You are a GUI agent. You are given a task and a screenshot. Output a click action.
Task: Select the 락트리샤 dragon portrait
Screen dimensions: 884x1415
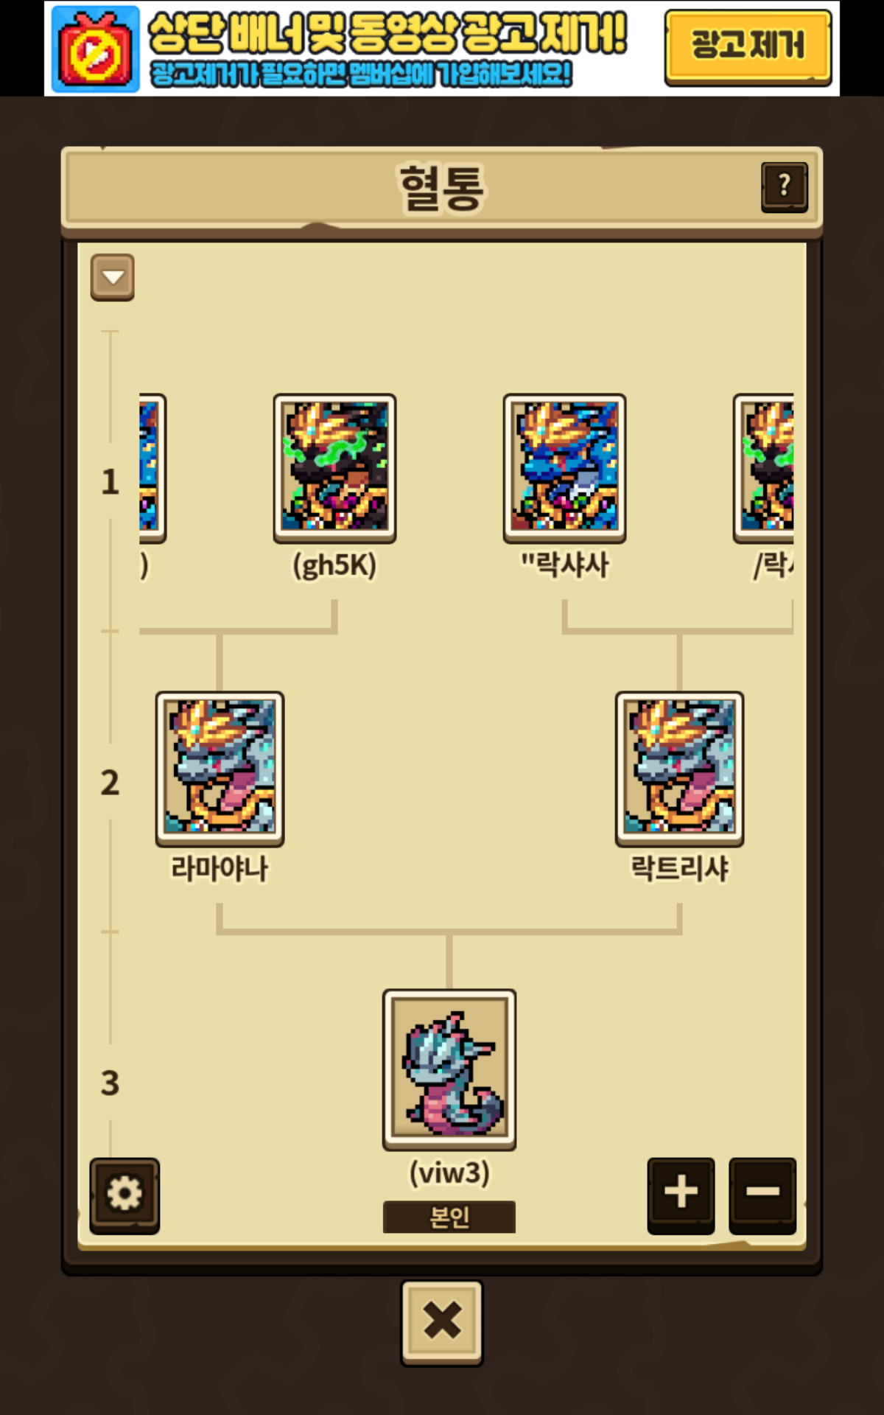(x=679, y=768)
